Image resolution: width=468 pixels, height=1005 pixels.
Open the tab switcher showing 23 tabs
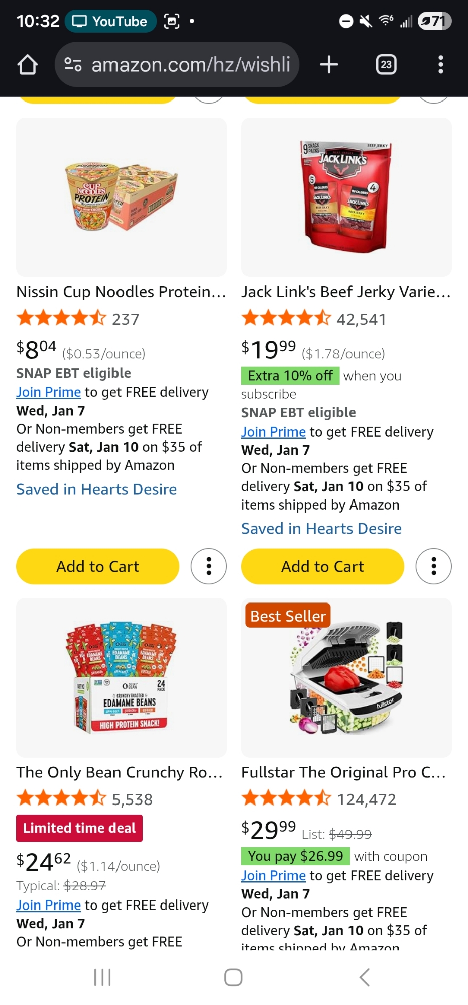386,65
